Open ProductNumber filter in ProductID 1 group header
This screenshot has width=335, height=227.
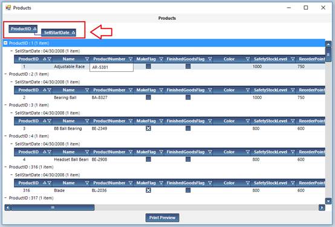click(x=131, y=59)
